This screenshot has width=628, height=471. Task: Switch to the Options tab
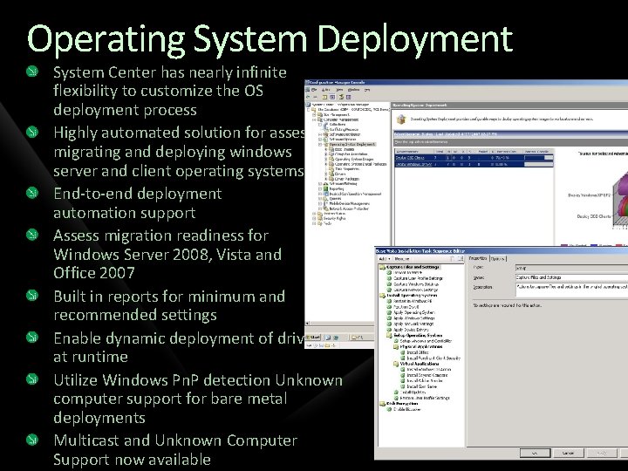tap(498, 258)
